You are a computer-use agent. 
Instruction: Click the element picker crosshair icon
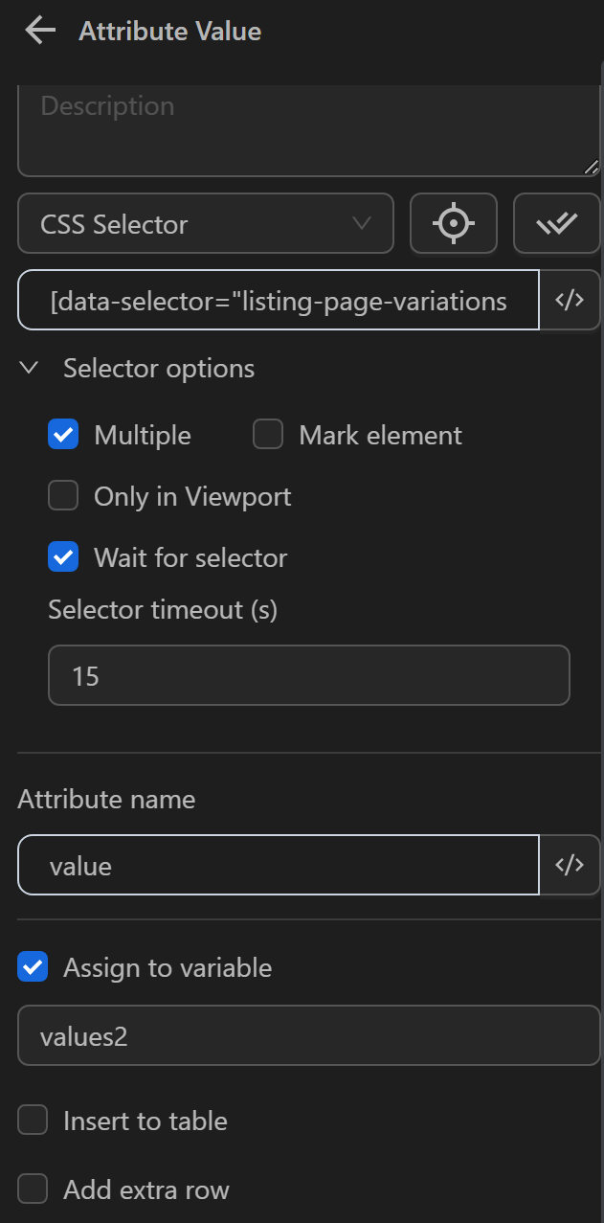(454, 223)
